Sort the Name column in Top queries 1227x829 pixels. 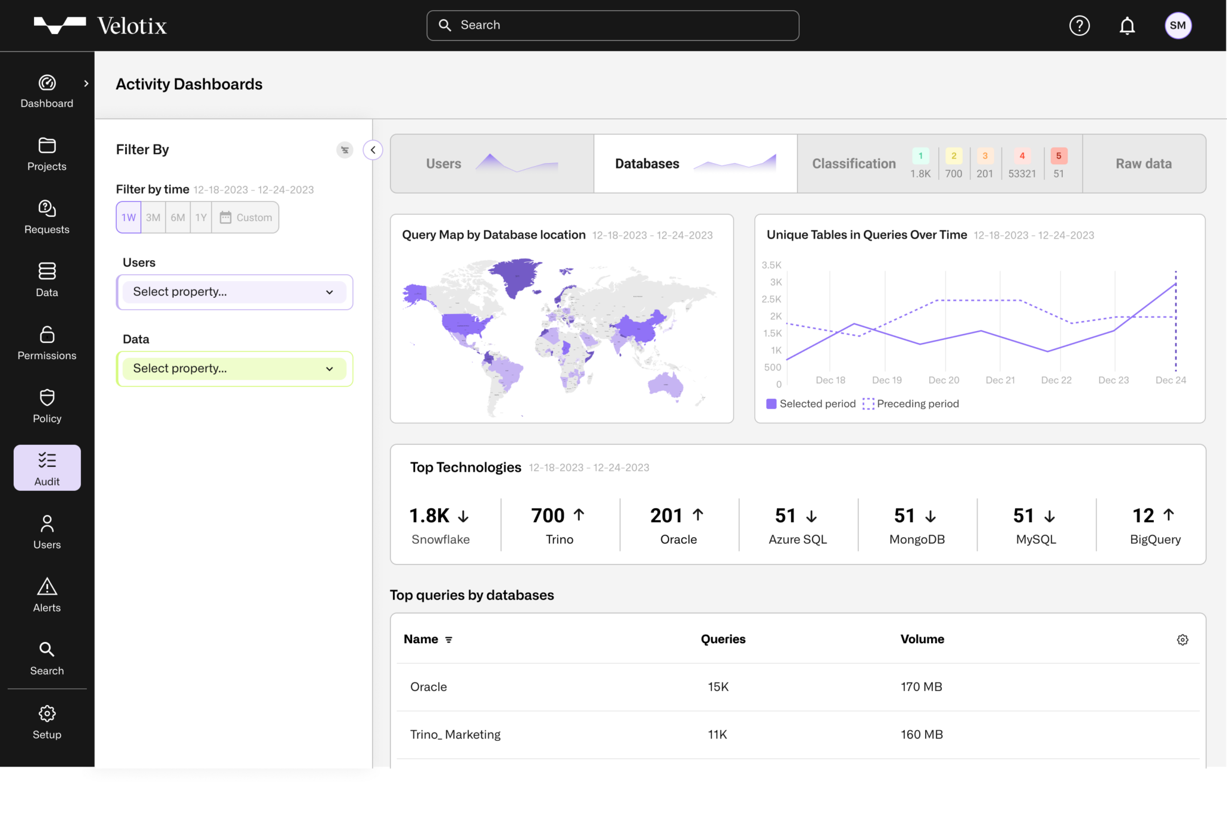point(449,639)
